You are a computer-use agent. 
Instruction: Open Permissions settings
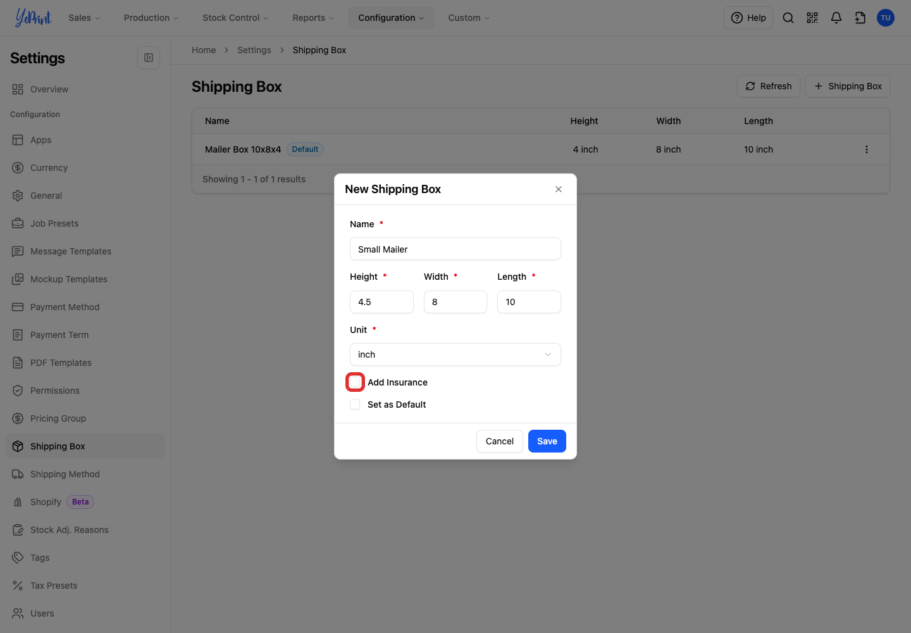[x=85, y=391]
